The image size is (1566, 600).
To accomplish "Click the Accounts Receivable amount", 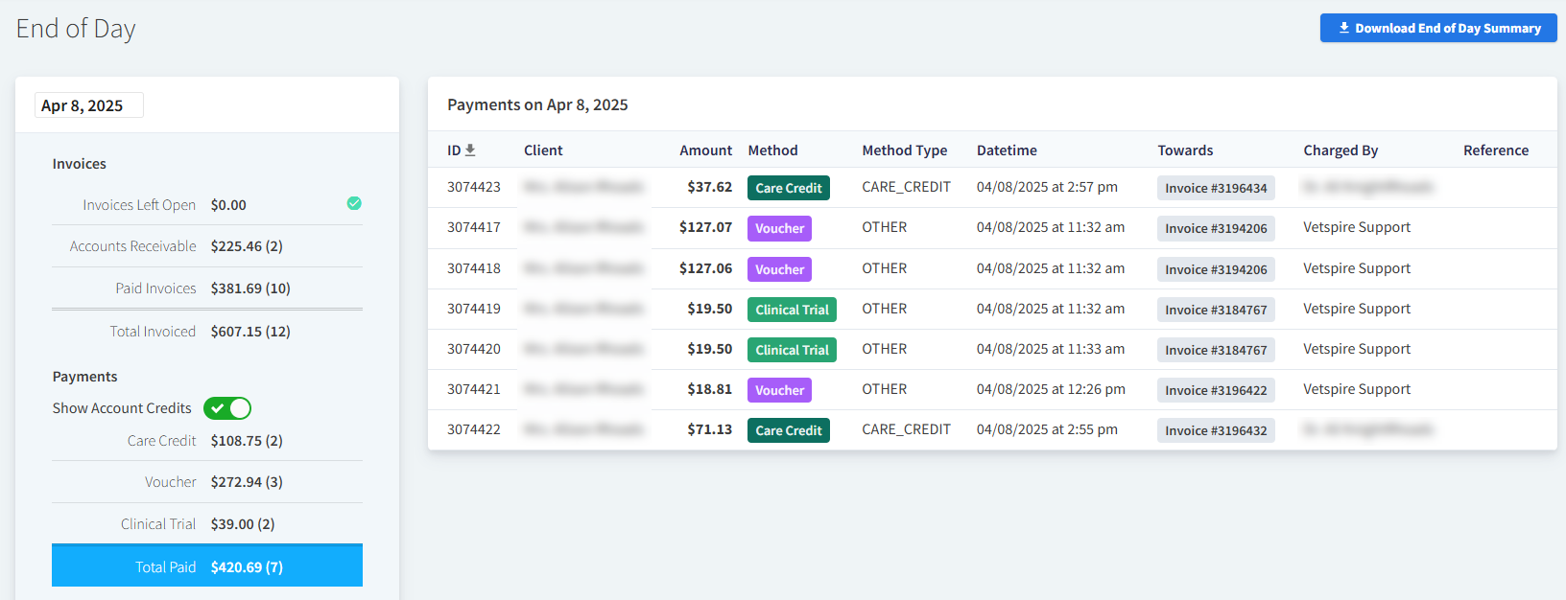I will 247,246.
